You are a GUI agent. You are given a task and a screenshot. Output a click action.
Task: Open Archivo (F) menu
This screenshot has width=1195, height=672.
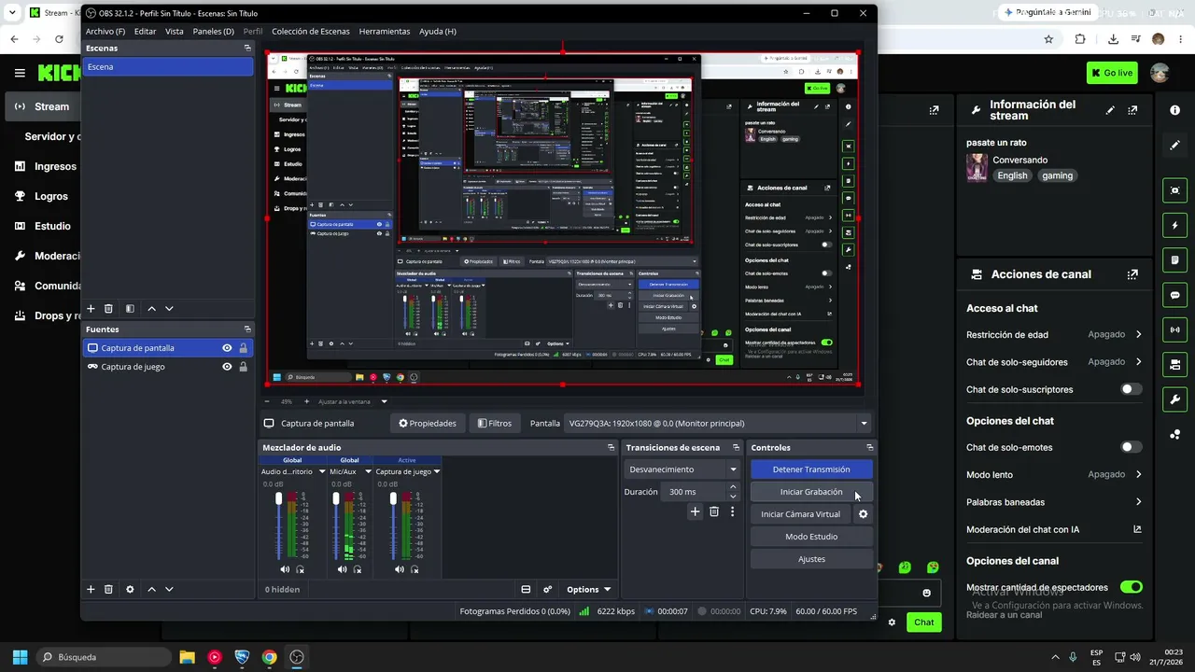point(105,31)
